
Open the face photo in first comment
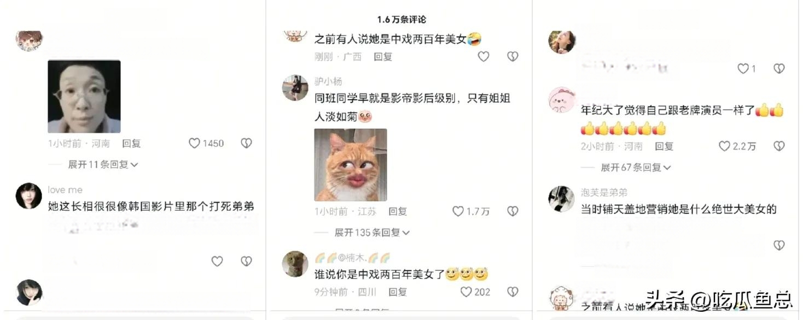pyautogui.click(x=84, y=97)
